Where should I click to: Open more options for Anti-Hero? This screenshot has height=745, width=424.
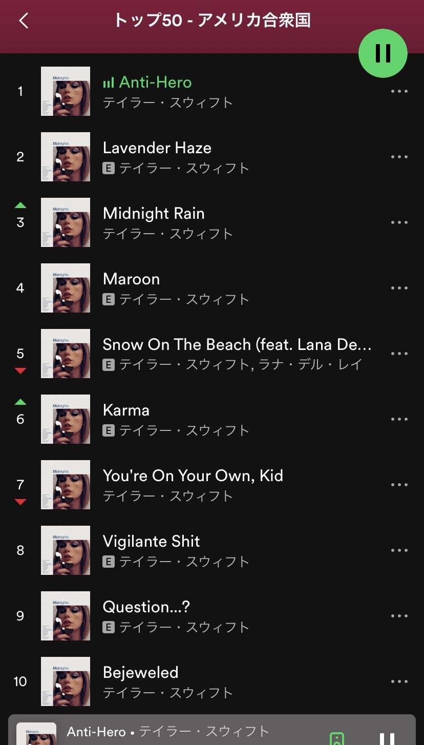tap(399, 92)
